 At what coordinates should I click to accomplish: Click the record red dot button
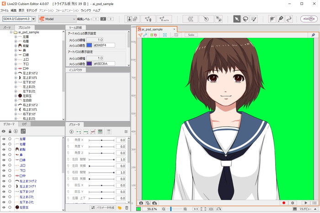(x=284, y=203)
